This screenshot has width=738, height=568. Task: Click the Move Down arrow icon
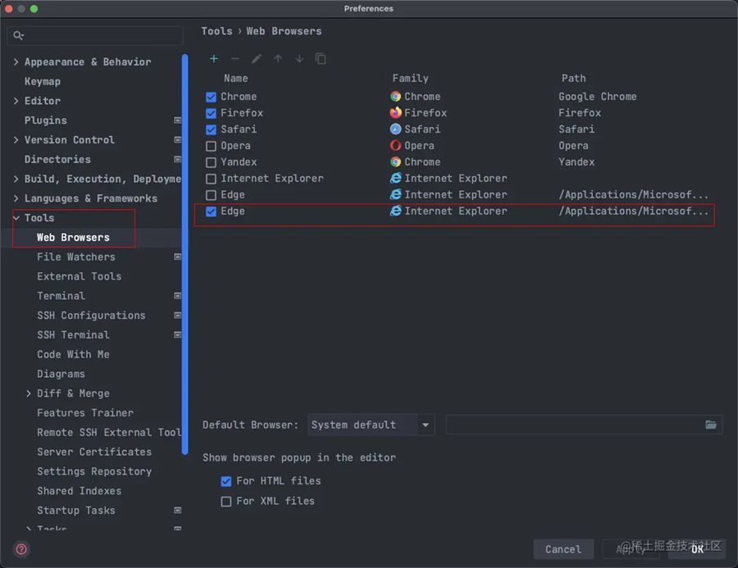tap(299, 59)
